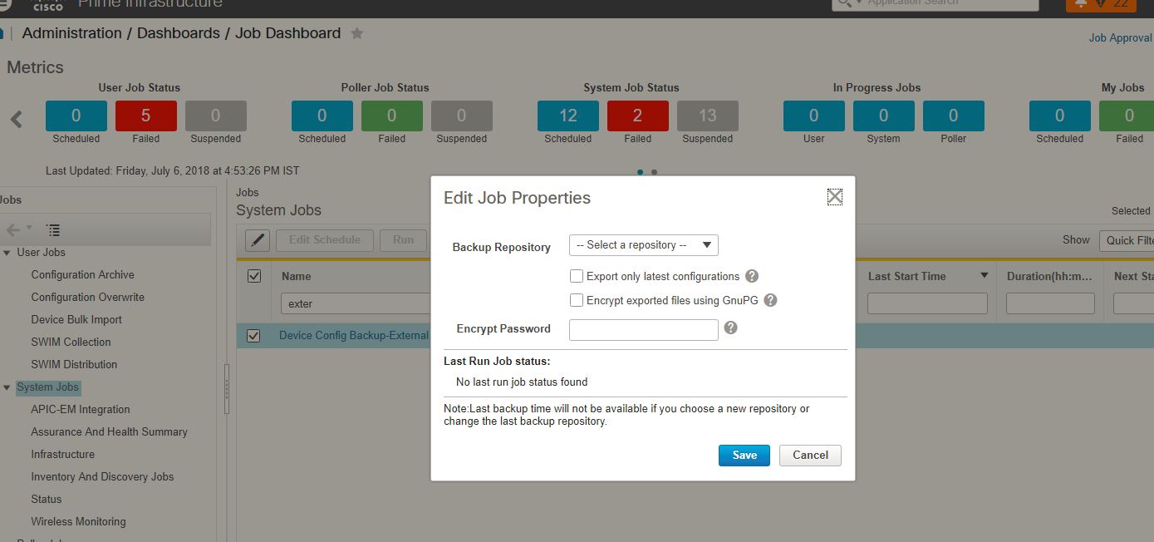Enable Encrypt exported files using GnuPG

(577, 300)
